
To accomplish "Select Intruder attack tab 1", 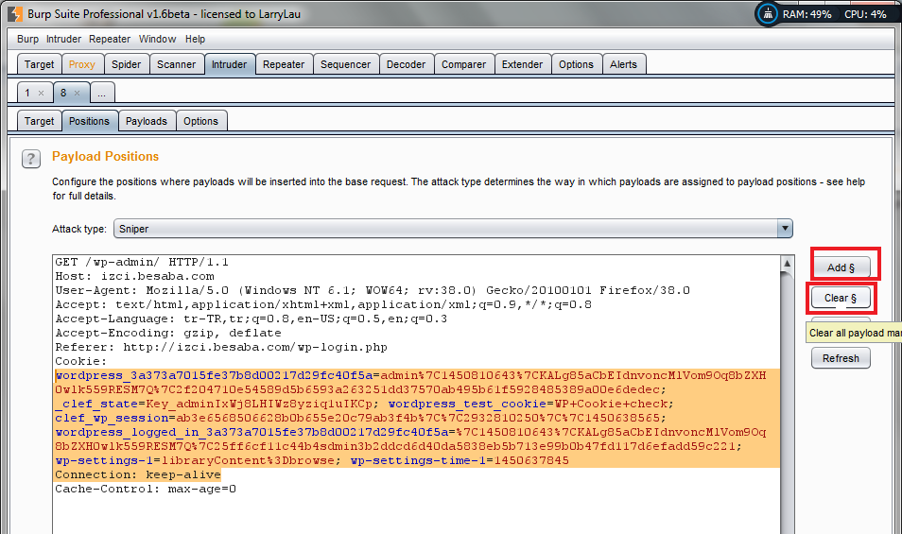I will 27,94.
